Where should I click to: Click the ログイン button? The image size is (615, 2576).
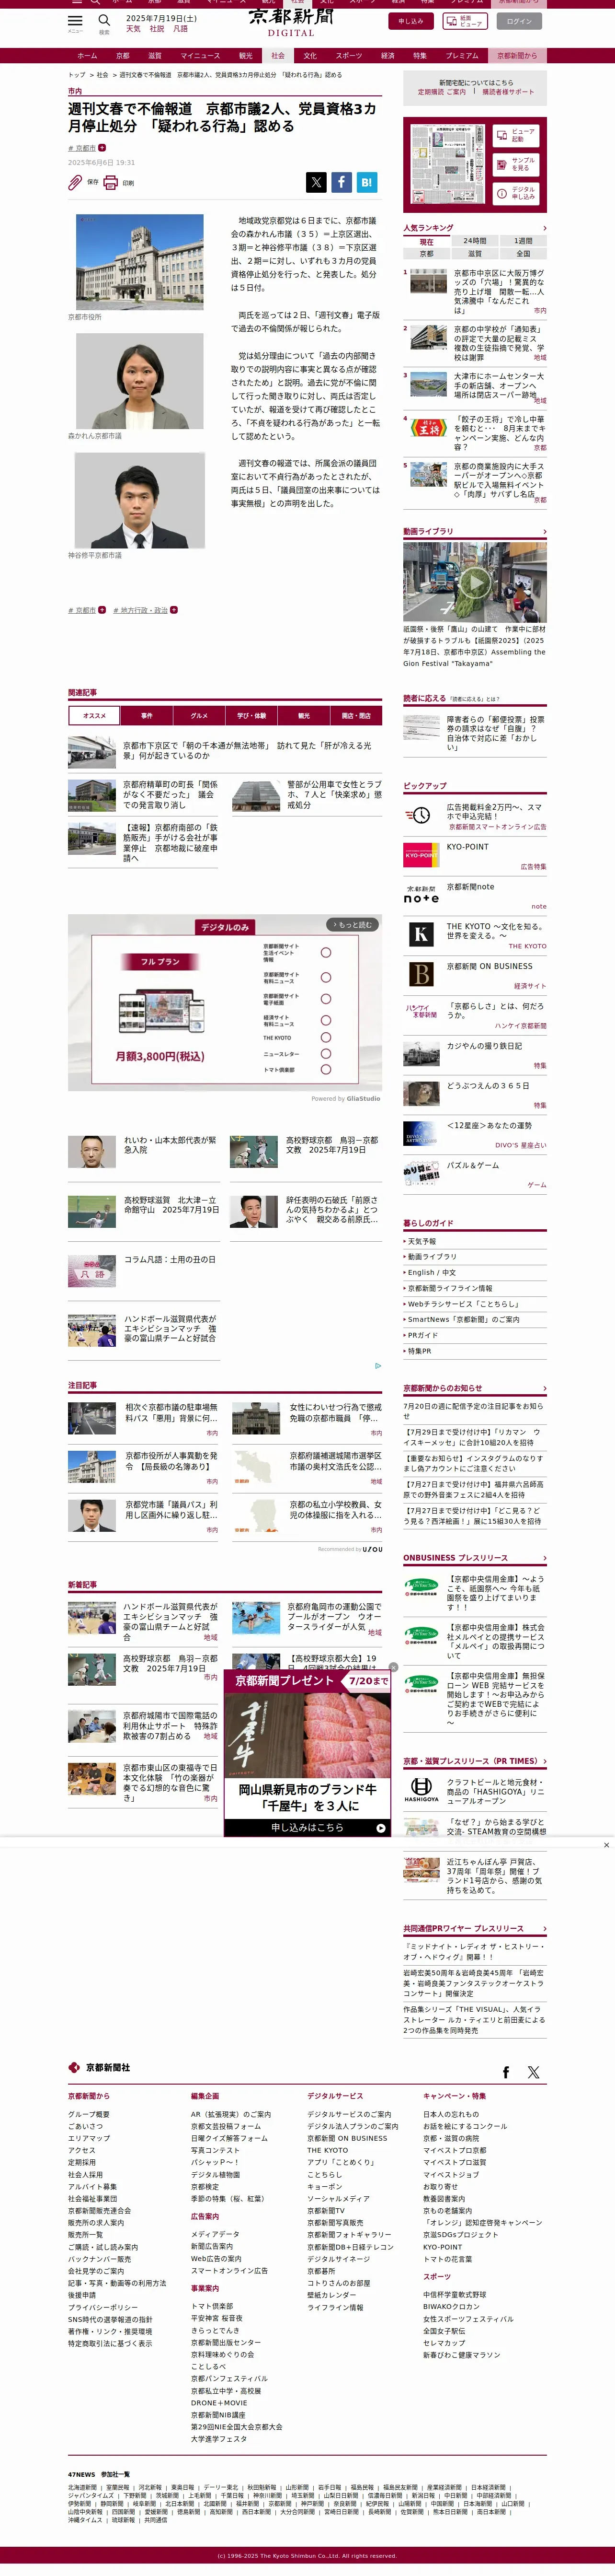point(518,21)
